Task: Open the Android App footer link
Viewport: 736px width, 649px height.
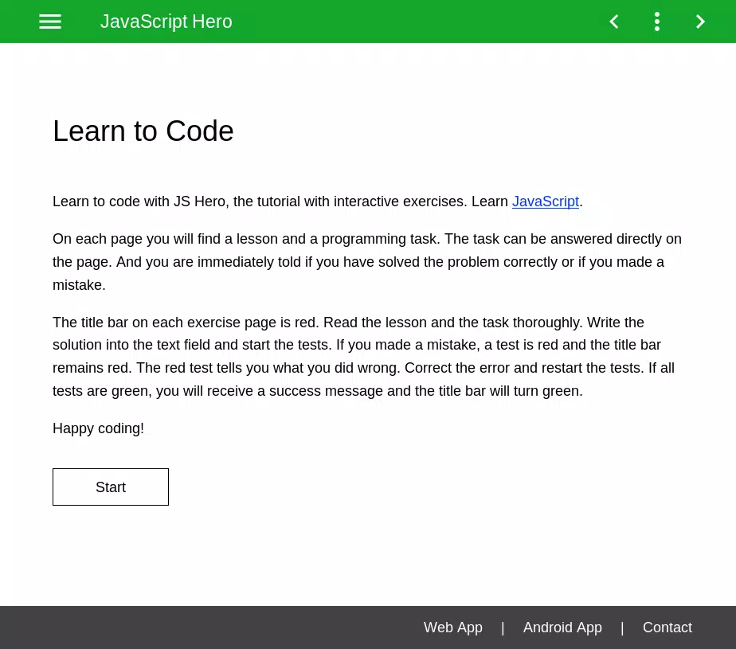Action: pos(562,627)
